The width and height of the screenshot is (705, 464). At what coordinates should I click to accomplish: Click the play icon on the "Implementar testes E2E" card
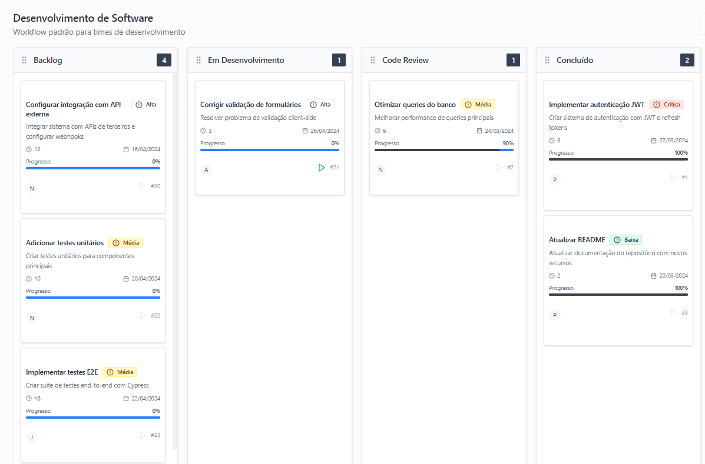pos(141,435)
